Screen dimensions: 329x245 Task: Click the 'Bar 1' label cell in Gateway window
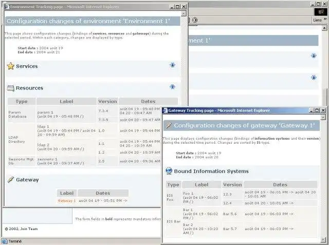tap(202, 214)
